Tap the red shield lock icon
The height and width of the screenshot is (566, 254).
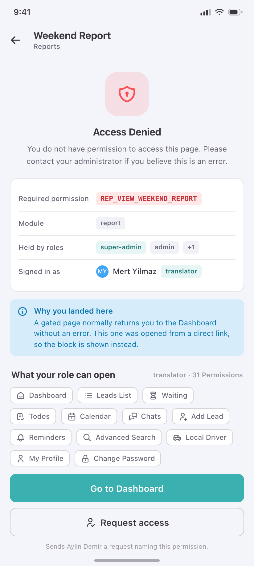(x=127, y=94)
